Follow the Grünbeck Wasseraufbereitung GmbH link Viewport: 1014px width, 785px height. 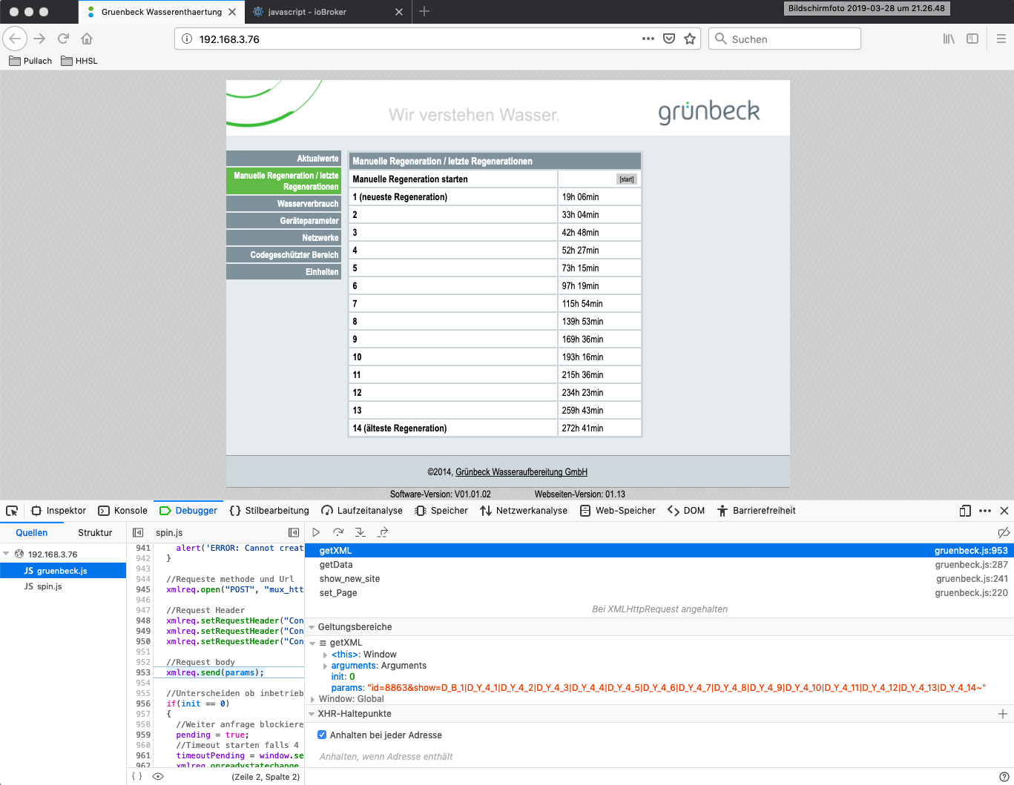(521, 472)
